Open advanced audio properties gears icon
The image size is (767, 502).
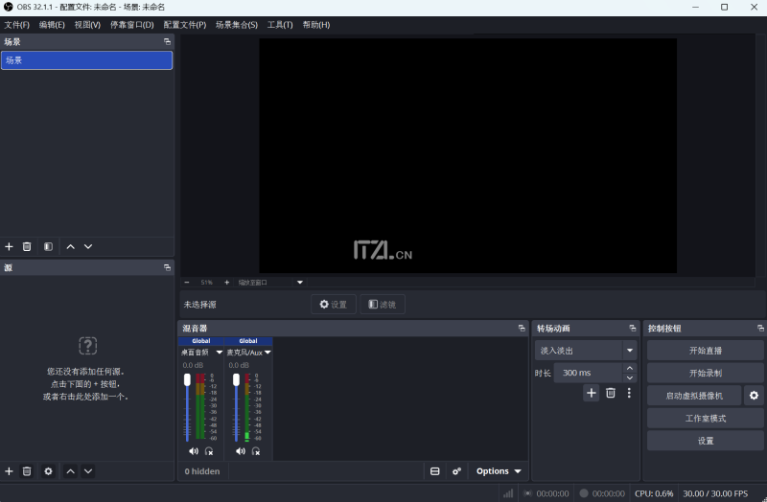click(x=456, y=471)
